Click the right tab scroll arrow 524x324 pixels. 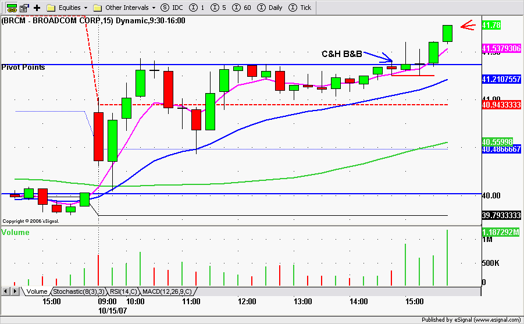15,291
